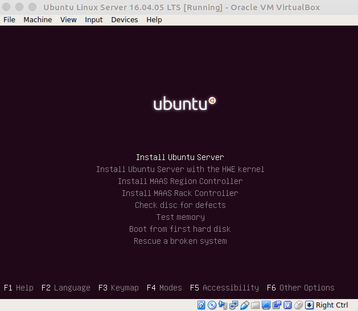
Task: Click the keyboard capture down-arrow icon
Action: (x=309, y=305)
